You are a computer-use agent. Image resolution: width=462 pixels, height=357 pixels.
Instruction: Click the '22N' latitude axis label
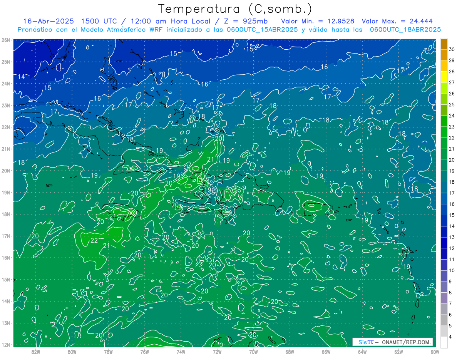tap(6, 127)
